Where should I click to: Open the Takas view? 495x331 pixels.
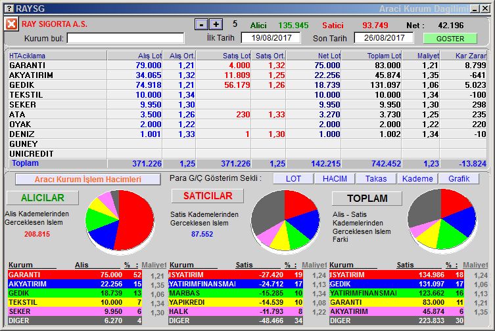click(376, 179)
